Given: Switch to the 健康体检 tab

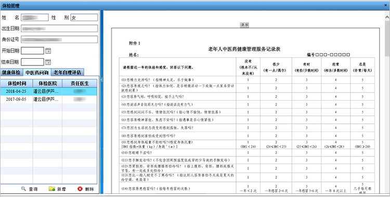Looking at the screenshot, I should (11, 72).
